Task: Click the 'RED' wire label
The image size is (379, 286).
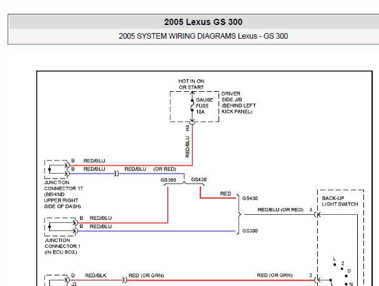Action: click(225, 194)
